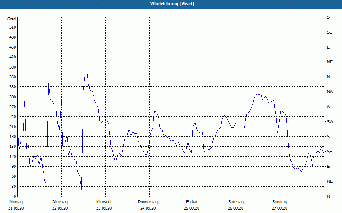Click the 'N' compass label level with 0
Viewport: 342px width, 213px height.
(x=328, y=196)
